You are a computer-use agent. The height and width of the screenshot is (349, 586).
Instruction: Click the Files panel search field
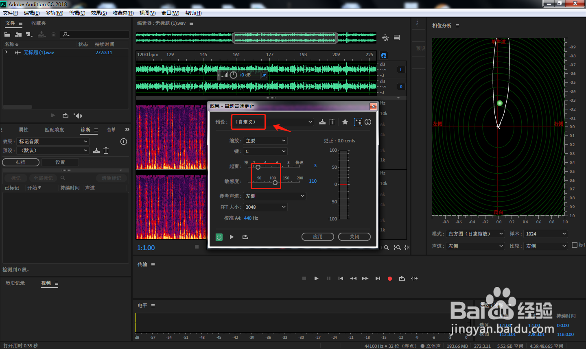[x=95, y=35]
